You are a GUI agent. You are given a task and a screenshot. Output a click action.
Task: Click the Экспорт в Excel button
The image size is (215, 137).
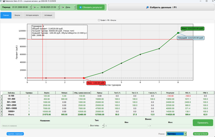(x=200, y=134)
